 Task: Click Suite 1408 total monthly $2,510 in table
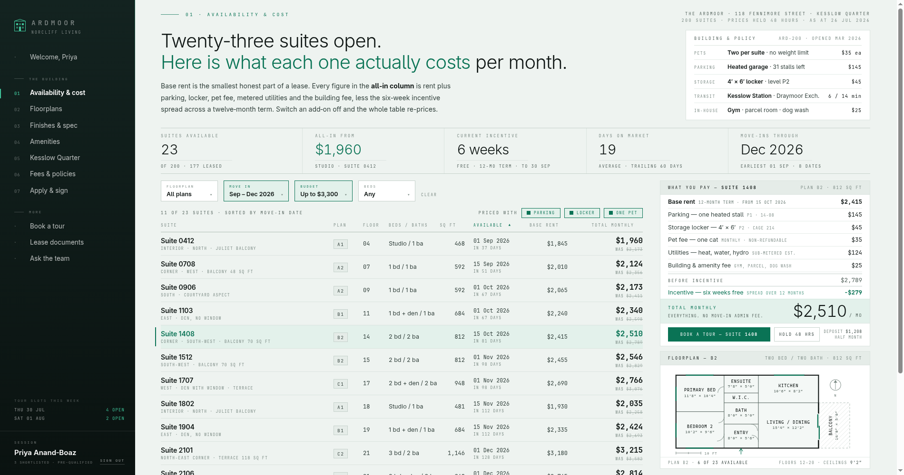coord(629,333)
